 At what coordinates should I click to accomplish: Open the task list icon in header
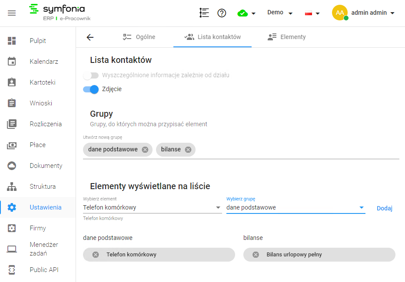coord(204,13)
